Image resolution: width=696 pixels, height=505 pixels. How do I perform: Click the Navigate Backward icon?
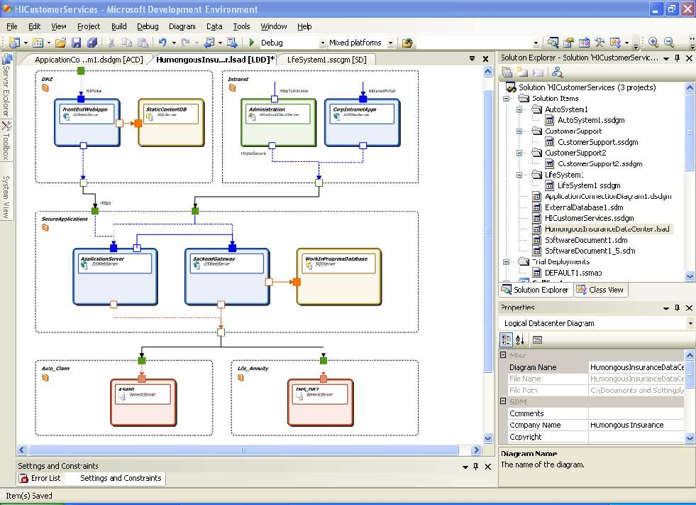click(x=209, y=43)
